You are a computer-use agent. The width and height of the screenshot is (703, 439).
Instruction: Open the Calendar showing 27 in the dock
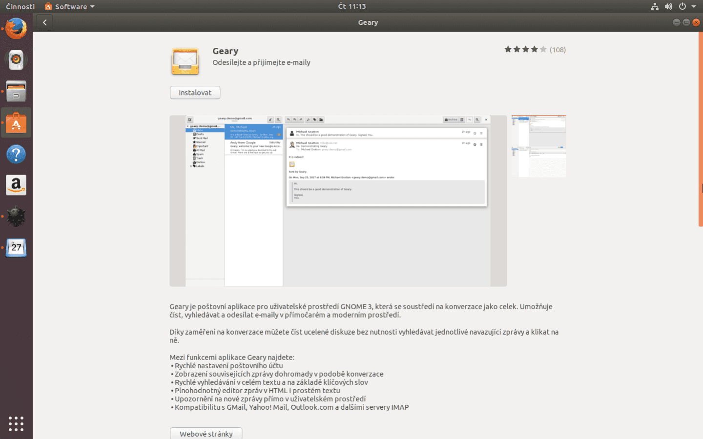[16, 248]
